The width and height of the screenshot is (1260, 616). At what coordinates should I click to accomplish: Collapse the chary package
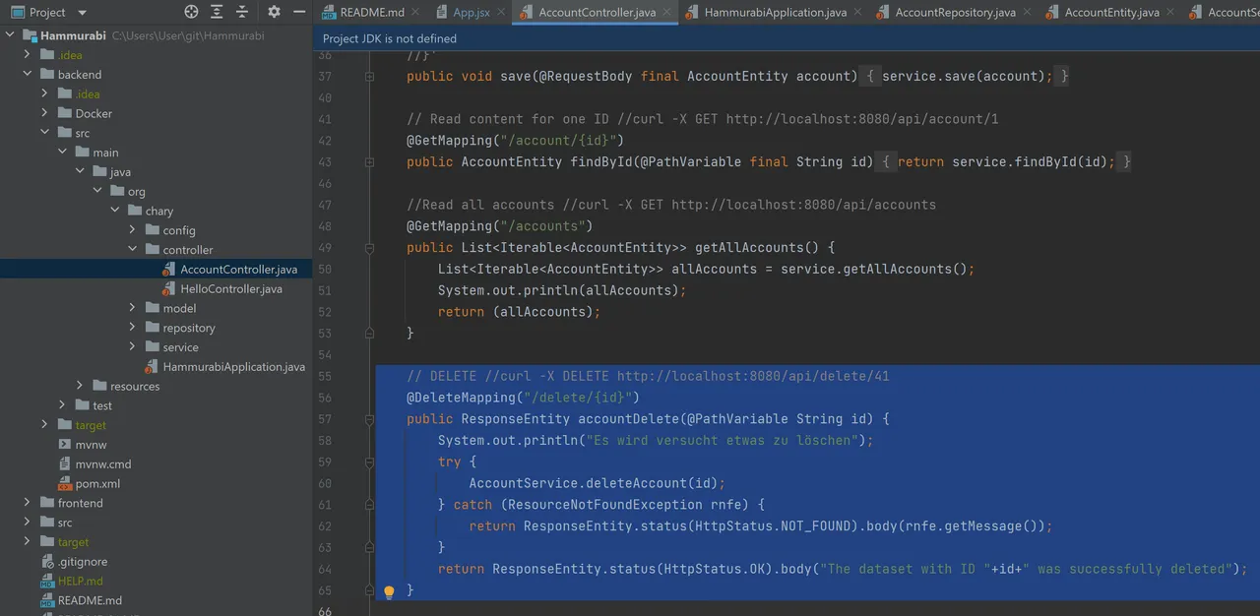click(x=115, y=211)
